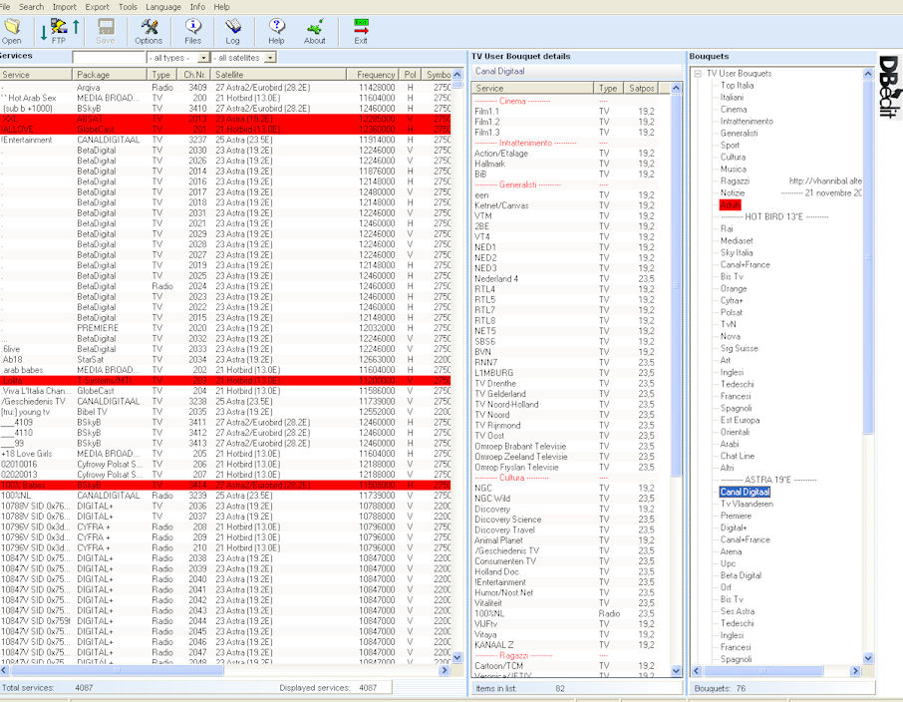Open the About icon
This screenshot has width=903, height=702.
pyautogui.click(x=314, y=31)
